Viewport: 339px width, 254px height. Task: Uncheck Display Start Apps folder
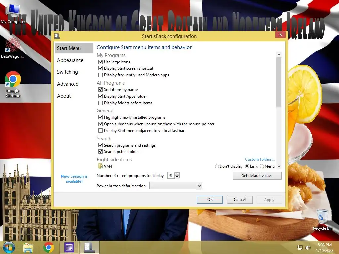click(100, 96)
